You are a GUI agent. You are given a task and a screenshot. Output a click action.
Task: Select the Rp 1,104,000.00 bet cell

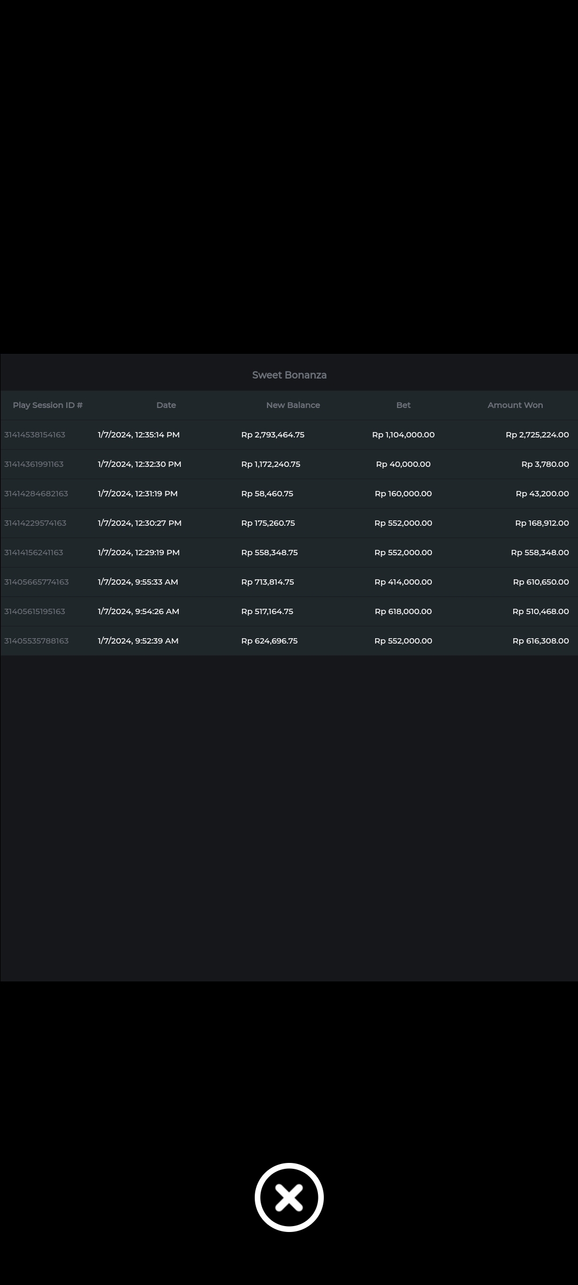click(403, 435)
